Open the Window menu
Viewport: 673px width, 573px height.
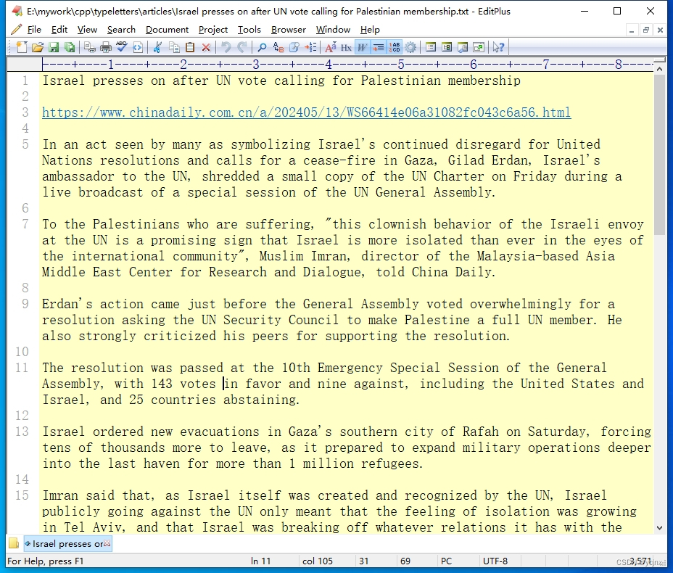point(333,30)
